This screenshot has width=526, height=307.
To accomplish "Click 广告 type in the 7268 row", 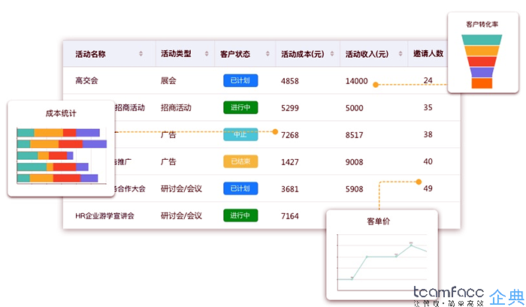I will tap(168, 134).
